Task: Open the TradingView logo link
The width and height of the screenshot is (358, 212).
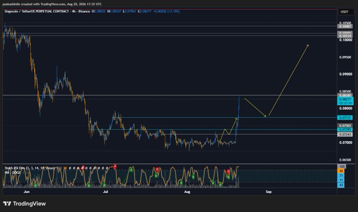Action: point(24,204)
